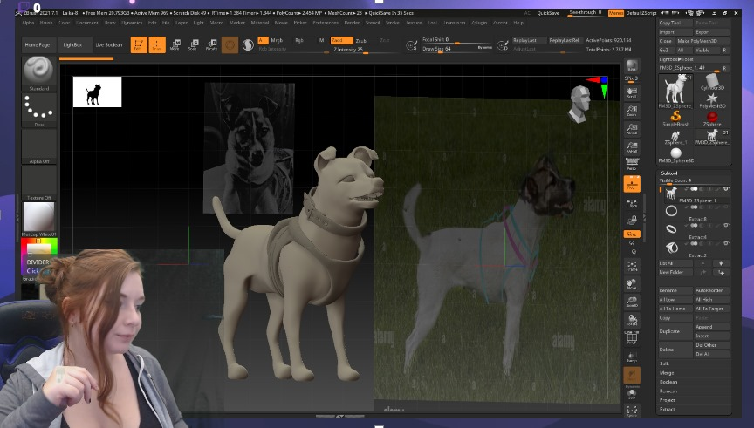Viewport: 754px width, 428px height.
Task: Select the SimpleBrush tool
Action: (x=675, y=119)
